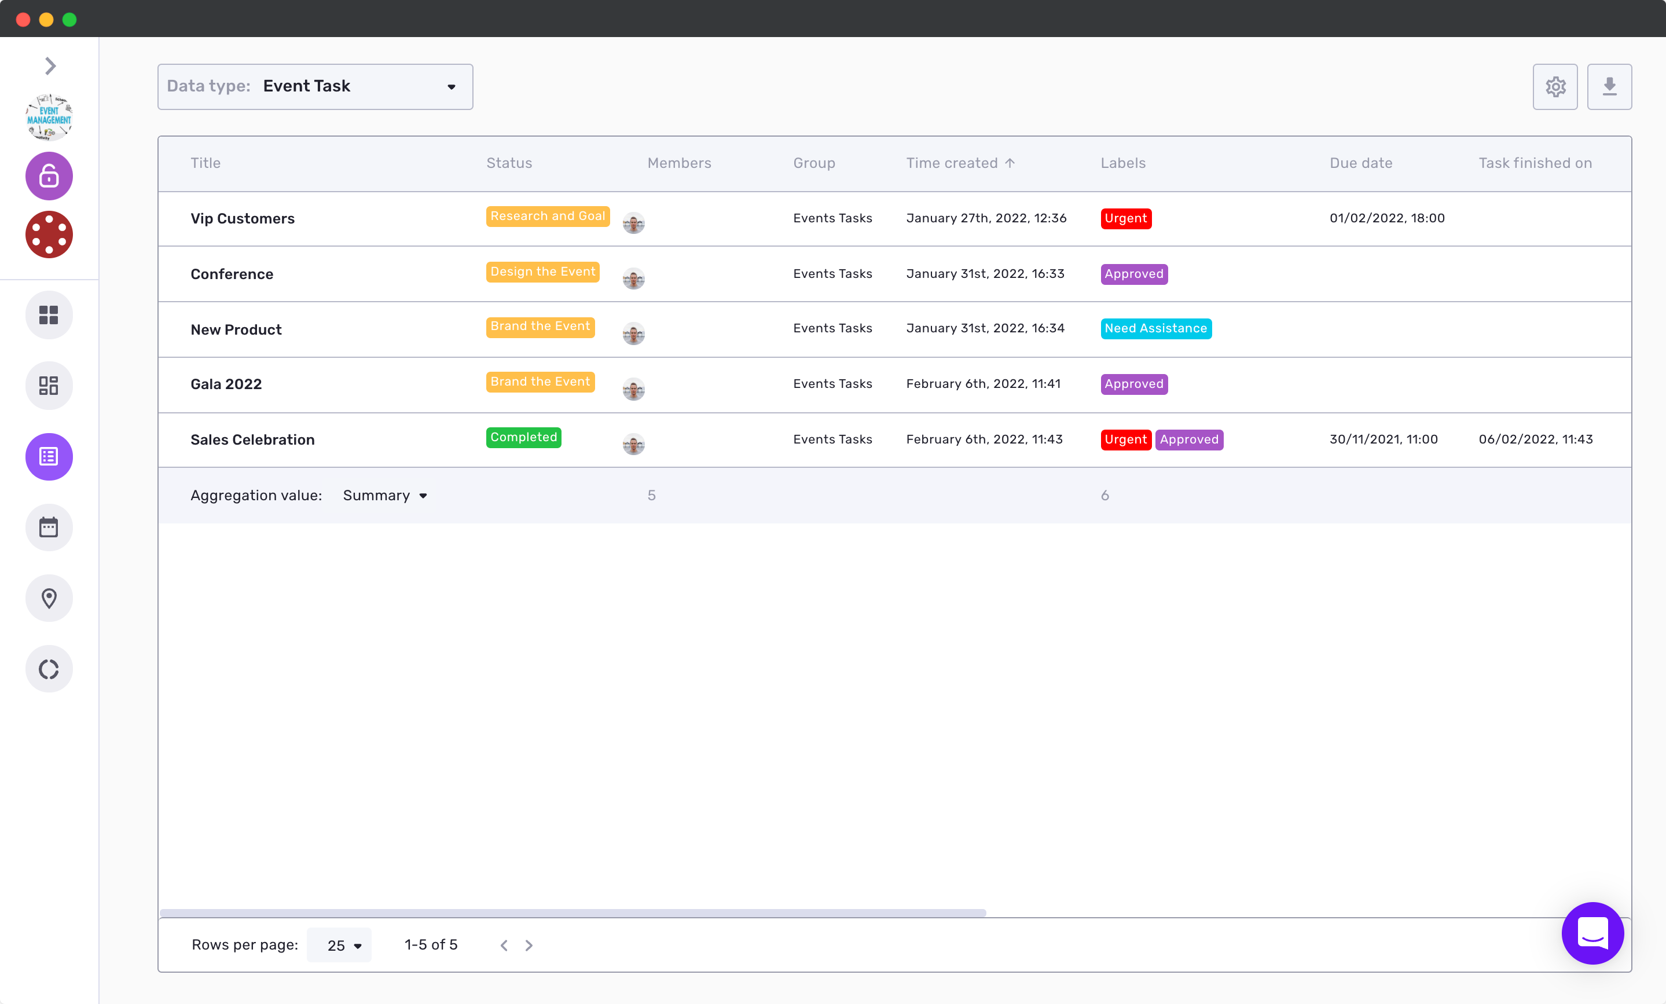1666x1004 pixels.
Task: Download table data with download icon
Action: [x=1609, y=86]
